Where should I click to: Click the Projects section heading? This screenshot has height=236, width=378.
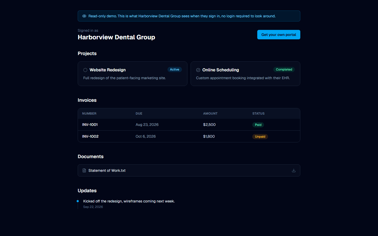pos(87,53)
